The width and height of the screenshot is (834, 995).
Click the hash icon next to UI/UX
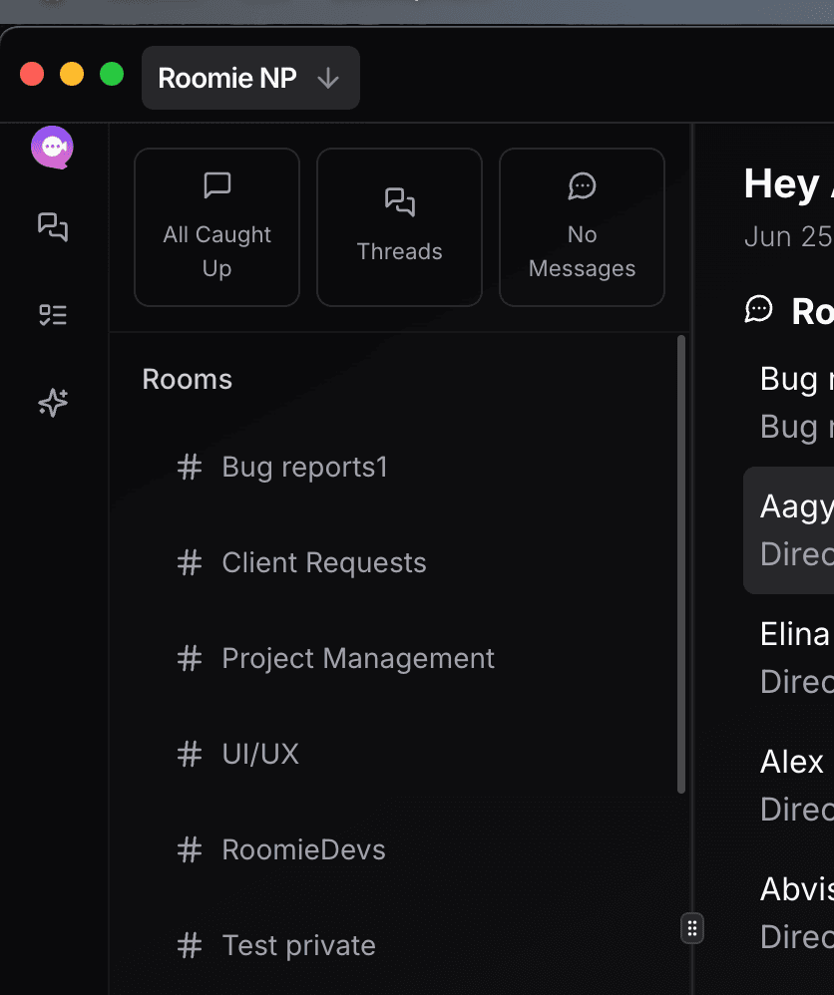coord(190,754)
